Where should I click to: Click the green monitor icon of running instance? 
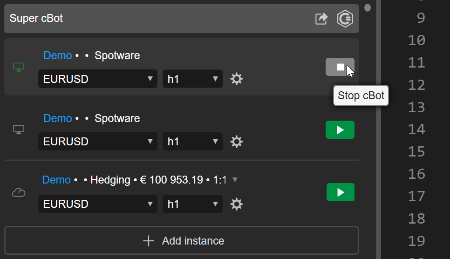click(x=19, y=67)
